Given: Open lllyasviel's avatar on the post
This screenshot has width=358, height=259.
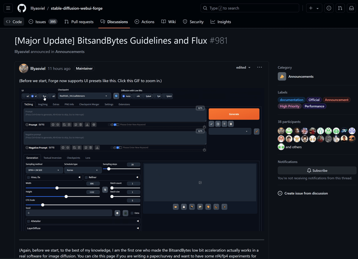Looking at the screenshot, I should click(24, 68).
